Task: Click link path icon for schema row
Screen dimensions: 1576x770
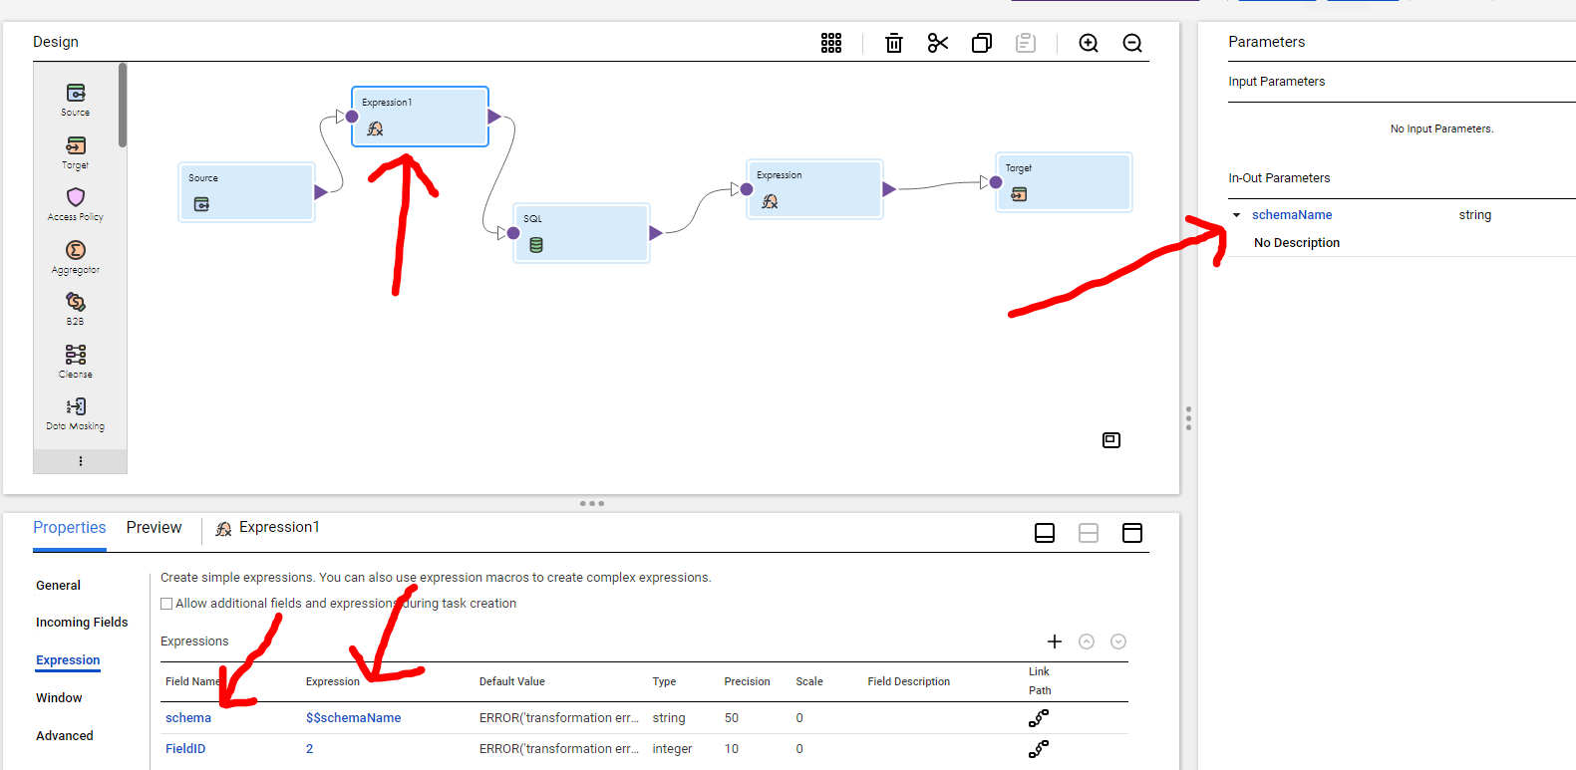Action: pyautogui.click(x=1039, y=718)
